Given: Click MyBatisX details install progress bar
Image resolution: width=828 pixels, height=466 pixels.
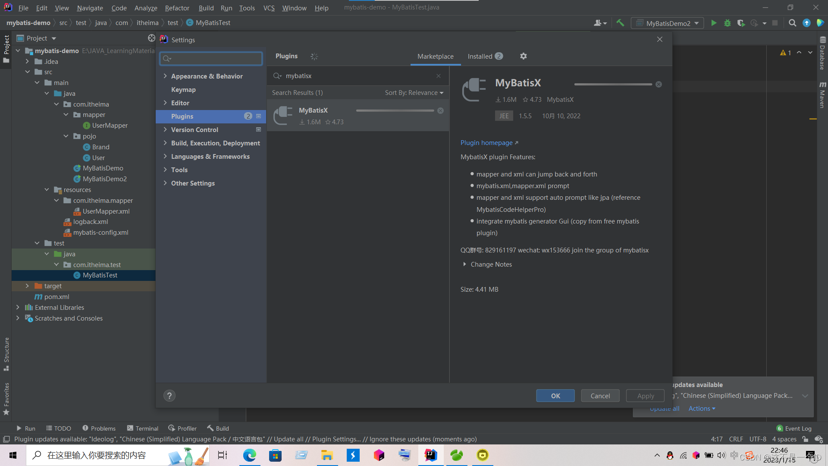Looking at the screenshot, I should tap(613, 85).
